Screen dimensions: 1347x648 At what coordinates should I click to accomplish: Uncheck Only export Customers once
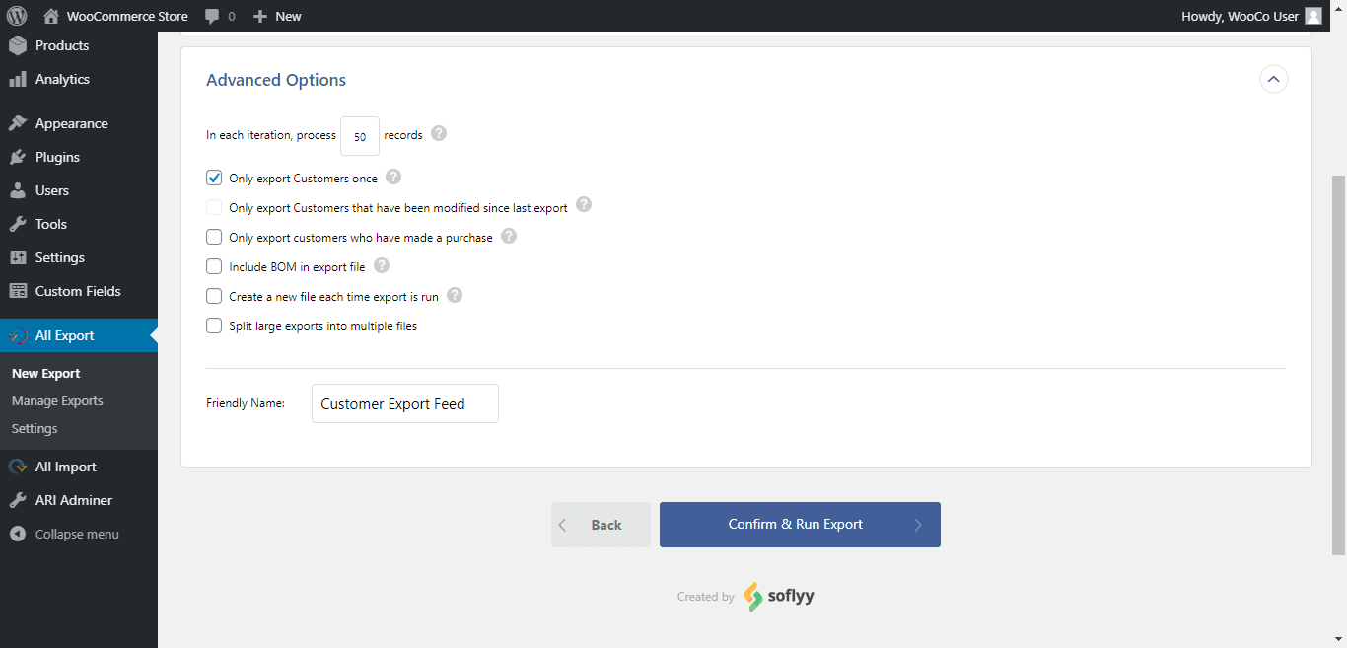pyautogui.click(x=214, y=178)
